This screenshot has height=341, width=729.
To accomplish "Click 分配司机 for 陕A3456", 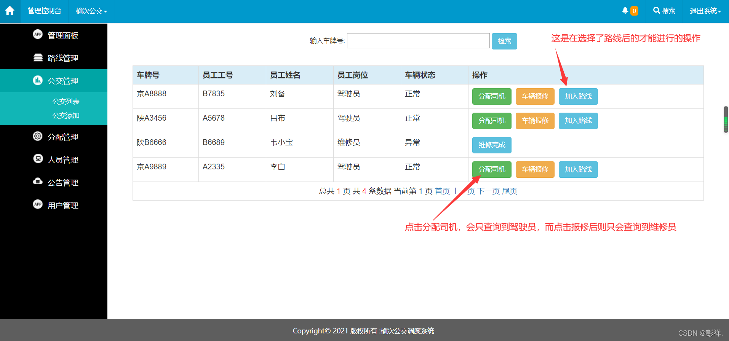I will tap(492, 121).
